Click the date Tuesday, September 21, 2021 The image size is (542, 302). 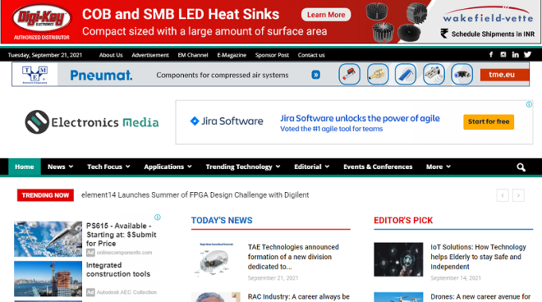tap(45, 55)
